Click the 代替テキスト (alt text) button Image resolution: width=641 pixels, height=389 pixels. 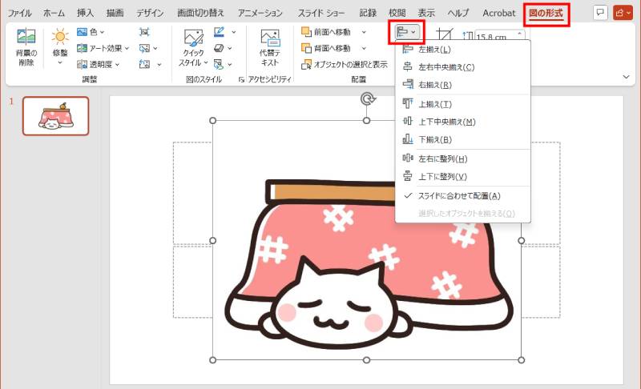270,47
